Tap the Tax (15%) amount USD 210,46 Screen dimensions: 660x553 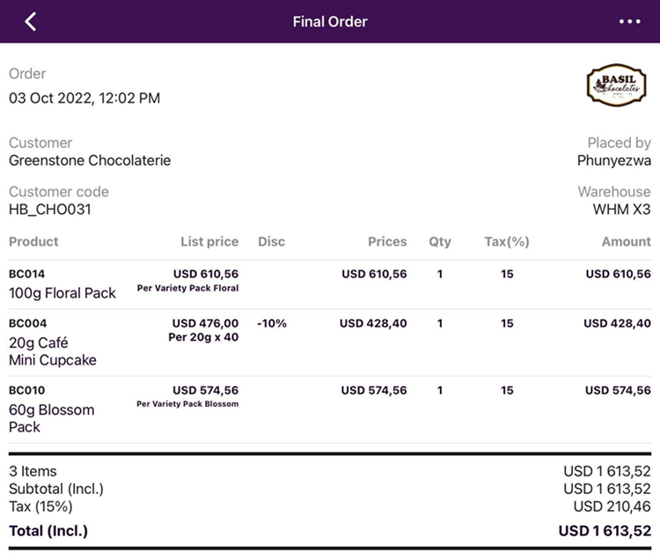pos(612,506)
